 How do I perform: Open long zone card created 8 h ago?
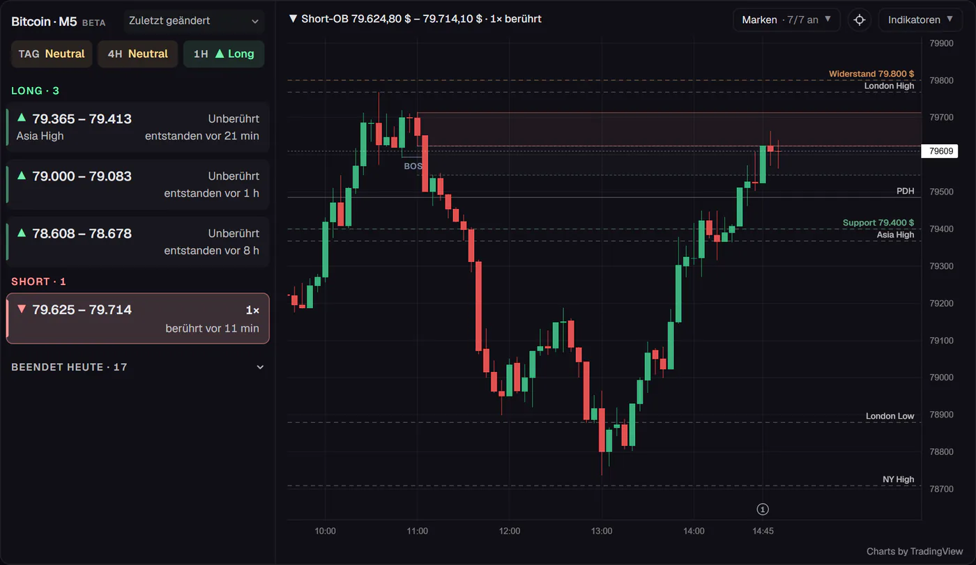138,241
